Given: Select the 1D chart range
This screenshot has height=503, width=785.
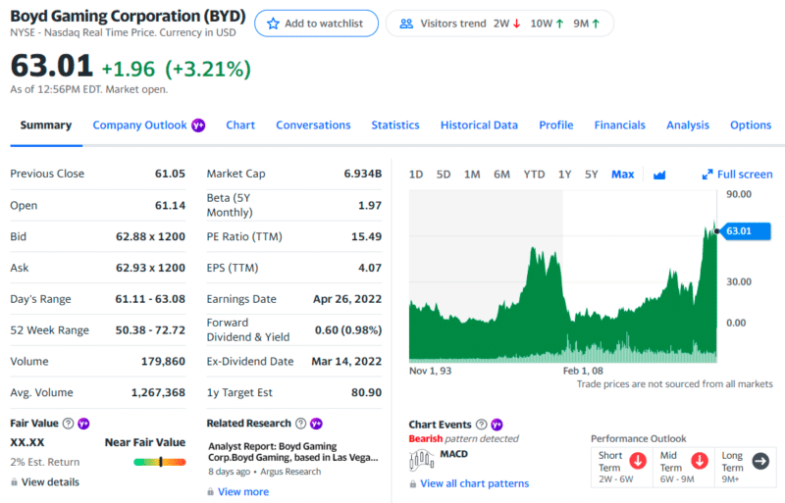Looking at the screenshot, I should coord(416,175).
